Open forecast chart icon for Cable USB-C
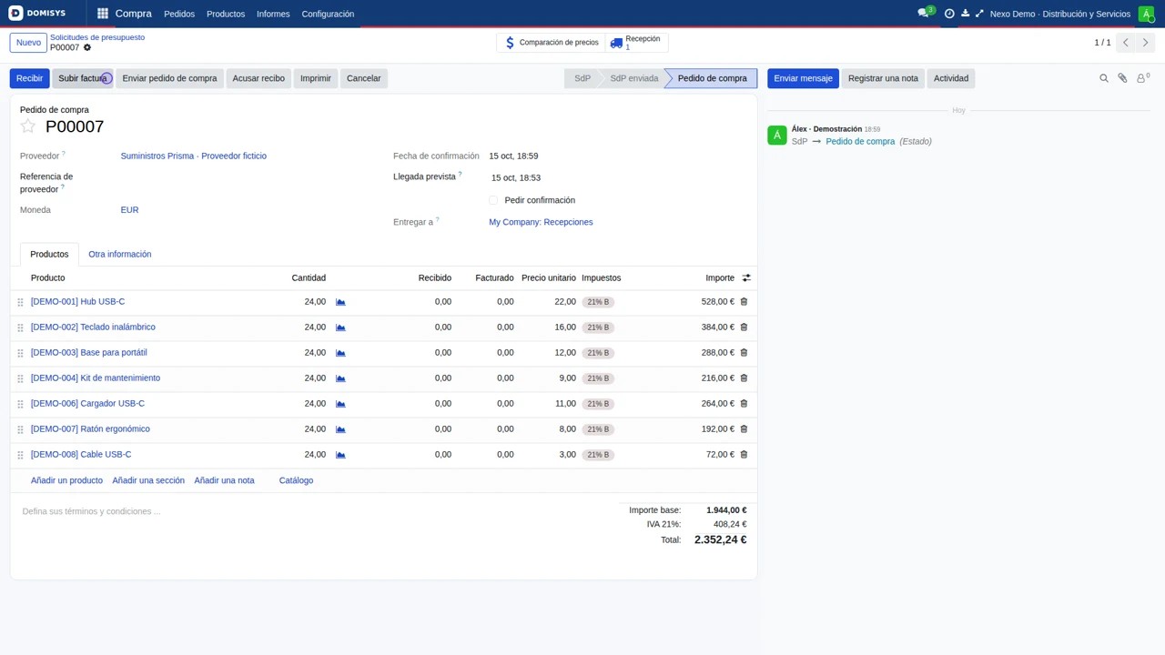 [x=340, y=455]
